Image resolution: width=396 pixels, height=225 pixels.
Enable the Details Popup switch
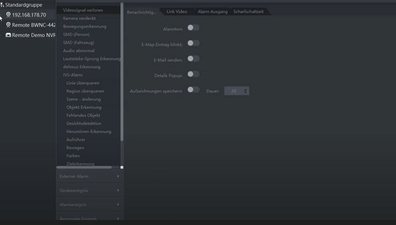click(x=193, y=74)
